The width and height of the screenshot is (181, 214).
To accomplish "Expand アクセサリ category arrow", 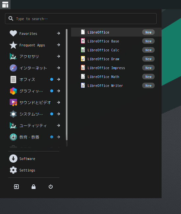I will pyautogui.click(x=59, y=56).
